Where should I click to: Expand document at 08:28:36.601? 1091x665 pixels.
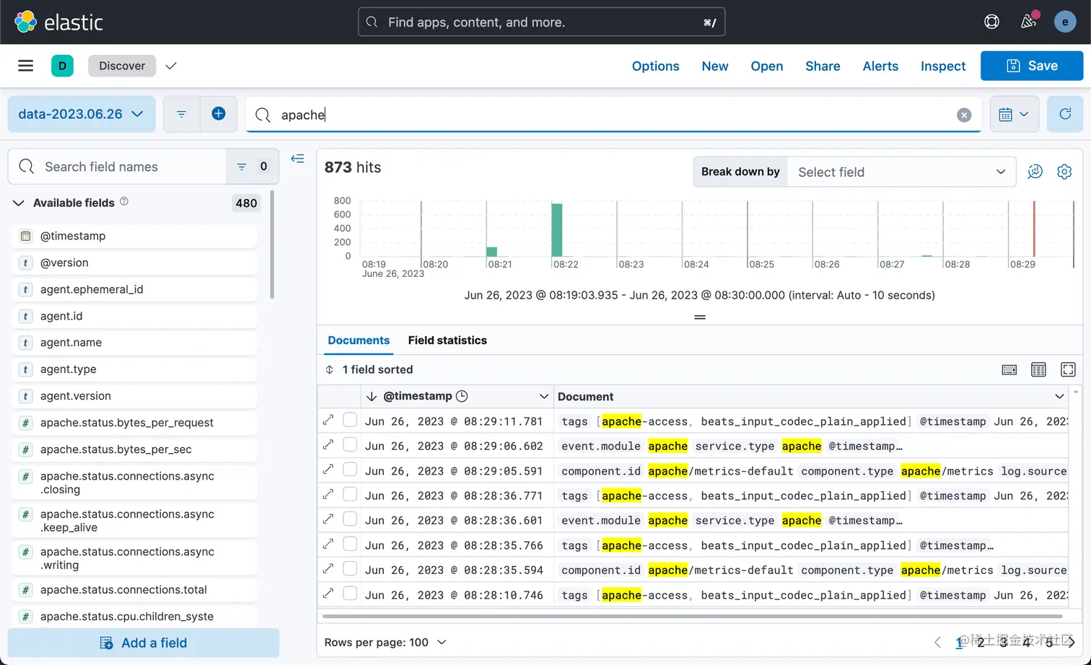pyautogui.click(x=328, y=519)
